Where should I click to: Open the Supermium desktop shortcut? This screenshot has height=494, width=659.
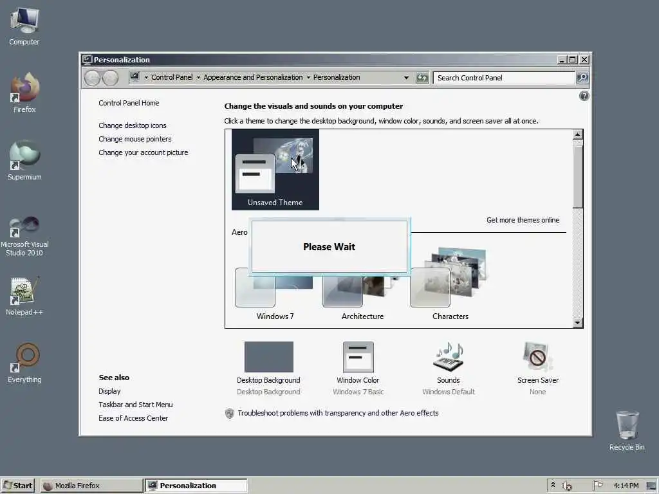[x=24, y=160]
